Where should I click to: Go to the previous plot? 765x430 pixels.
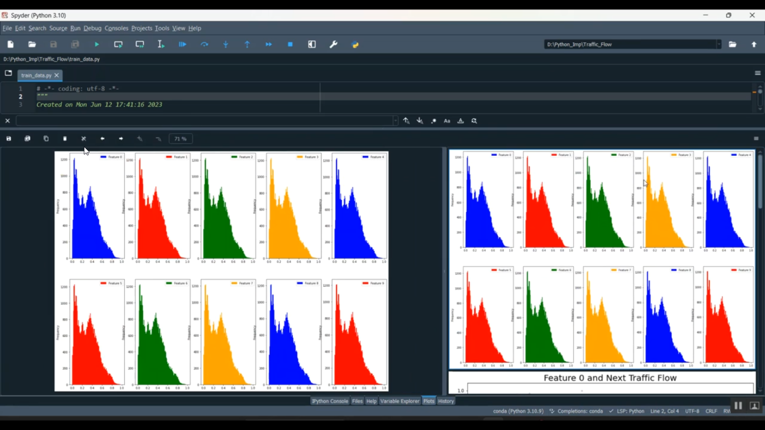(102, 138)
